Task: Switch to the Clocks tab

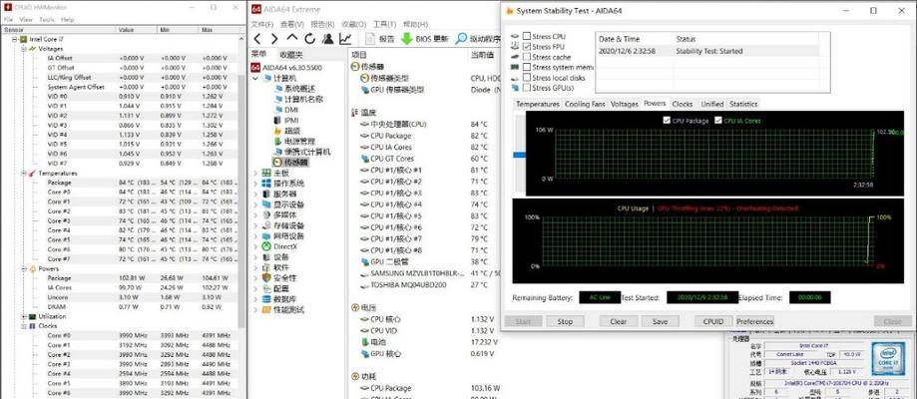Action: pyautogui.click(x=682, y=104)
